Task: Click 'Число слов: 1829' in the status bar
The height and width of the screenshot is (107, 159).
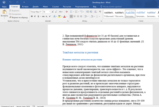Action: pos(23,106)
